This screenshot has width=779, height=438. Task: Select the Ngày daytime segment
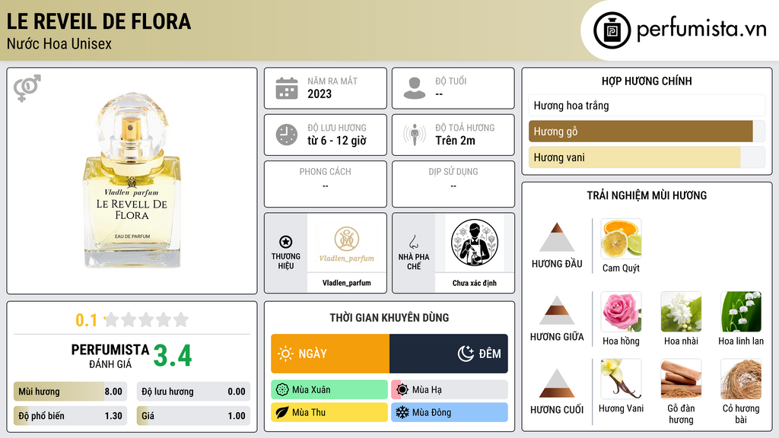(x=330, y=354)
